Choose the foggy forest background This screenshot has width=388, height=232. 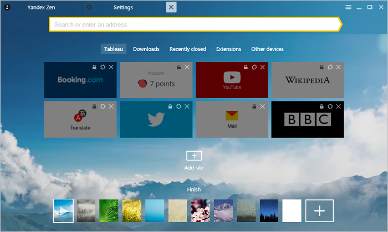coord(86,211)
